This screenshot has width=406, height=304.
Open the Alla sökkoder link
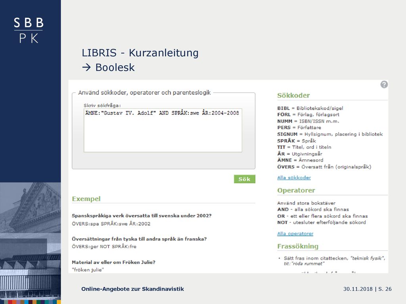[x=294, y=178]
